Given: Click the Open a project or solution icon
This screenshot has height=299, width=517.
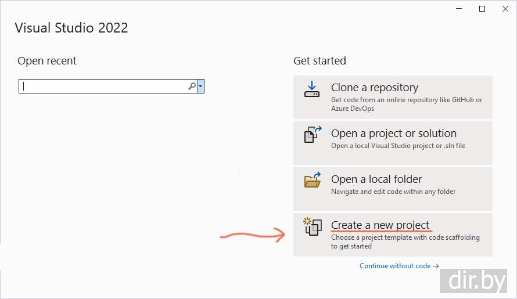Looking at the screenshot, I should pyautogui.click(x=313, y=135).
